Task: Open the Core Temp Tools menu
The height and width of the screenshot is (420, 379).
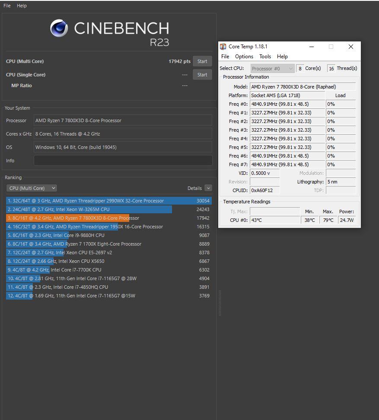Action: point(265,57)
